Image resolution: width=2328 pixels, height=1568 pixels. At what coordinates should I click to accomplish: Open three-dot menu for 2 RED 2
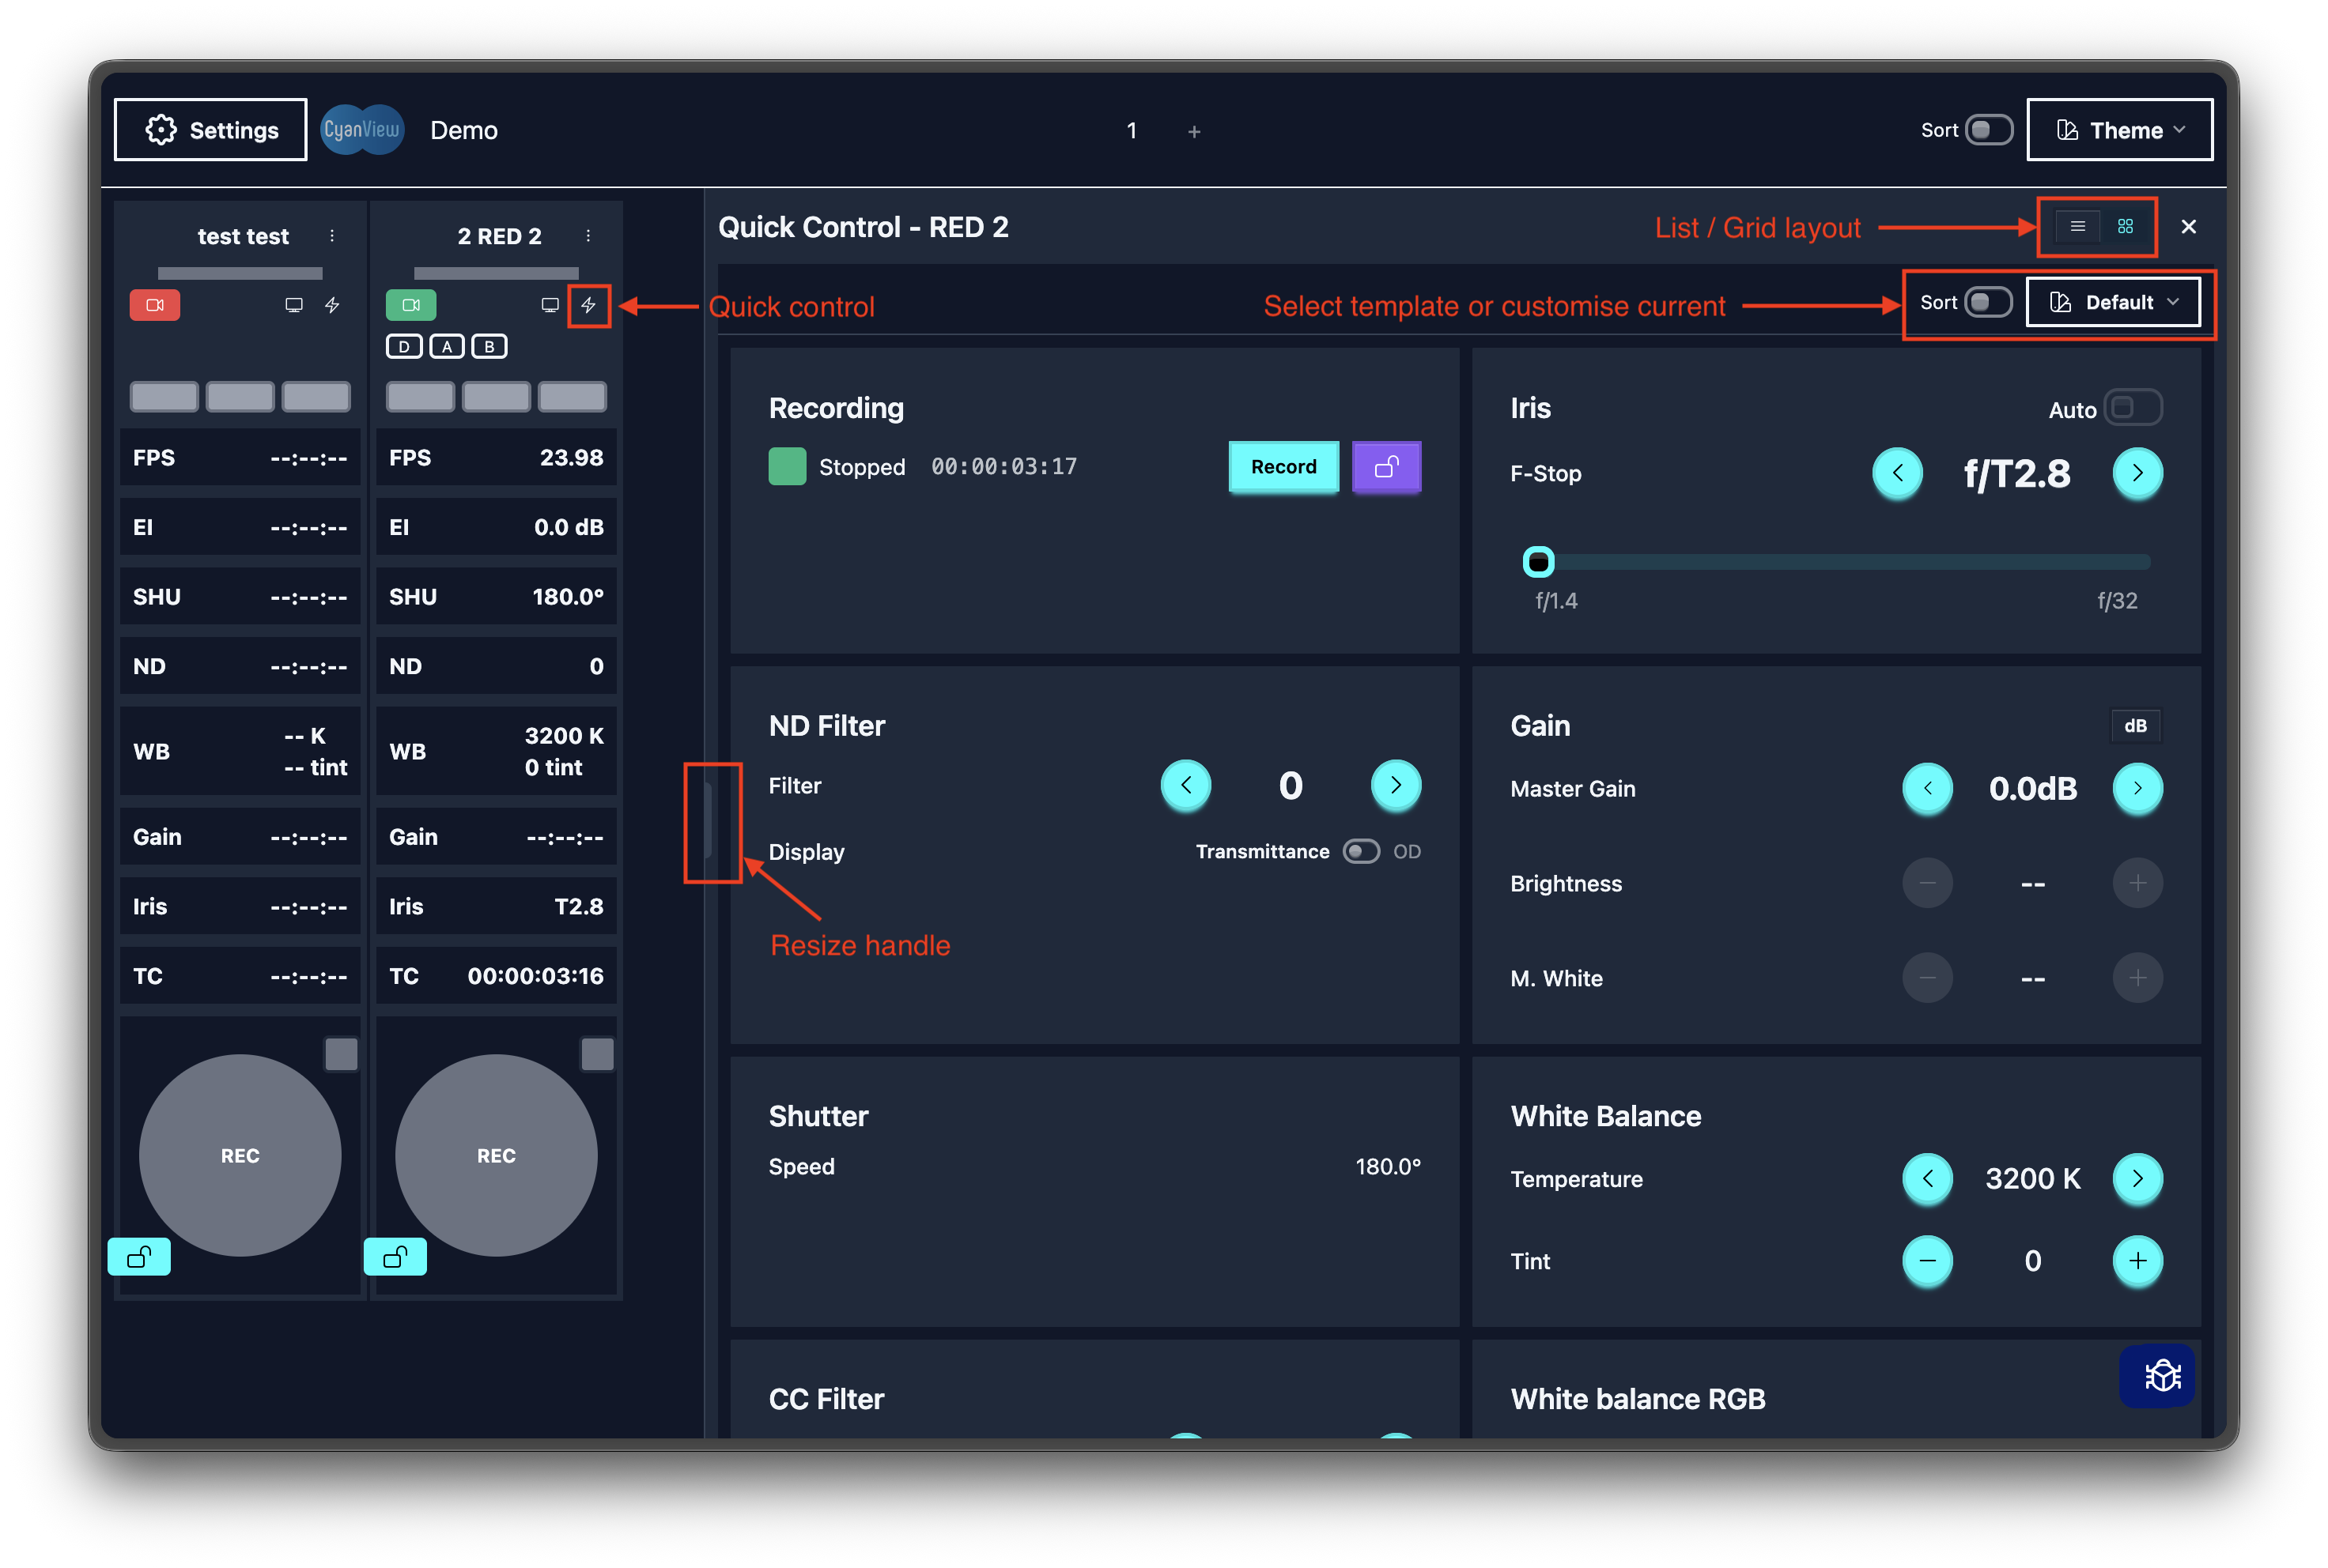pyautogui.click(x=588, y=236)
